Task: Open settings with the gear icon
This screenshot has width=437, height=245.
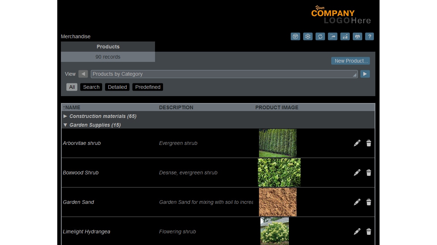Action: tap(308, 36)
